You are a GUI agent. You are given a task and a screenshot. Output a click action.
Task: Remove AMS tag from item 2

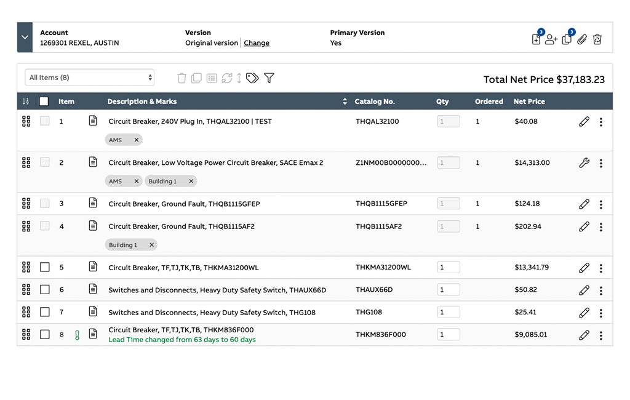point(136,182)
